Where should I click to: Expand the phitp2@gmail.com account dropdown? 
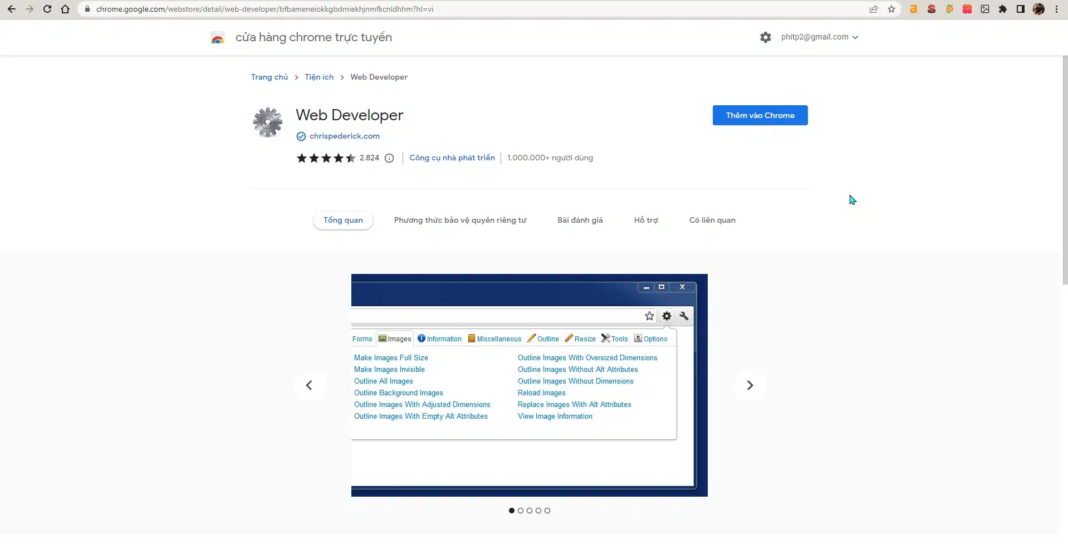pos(820,37)
